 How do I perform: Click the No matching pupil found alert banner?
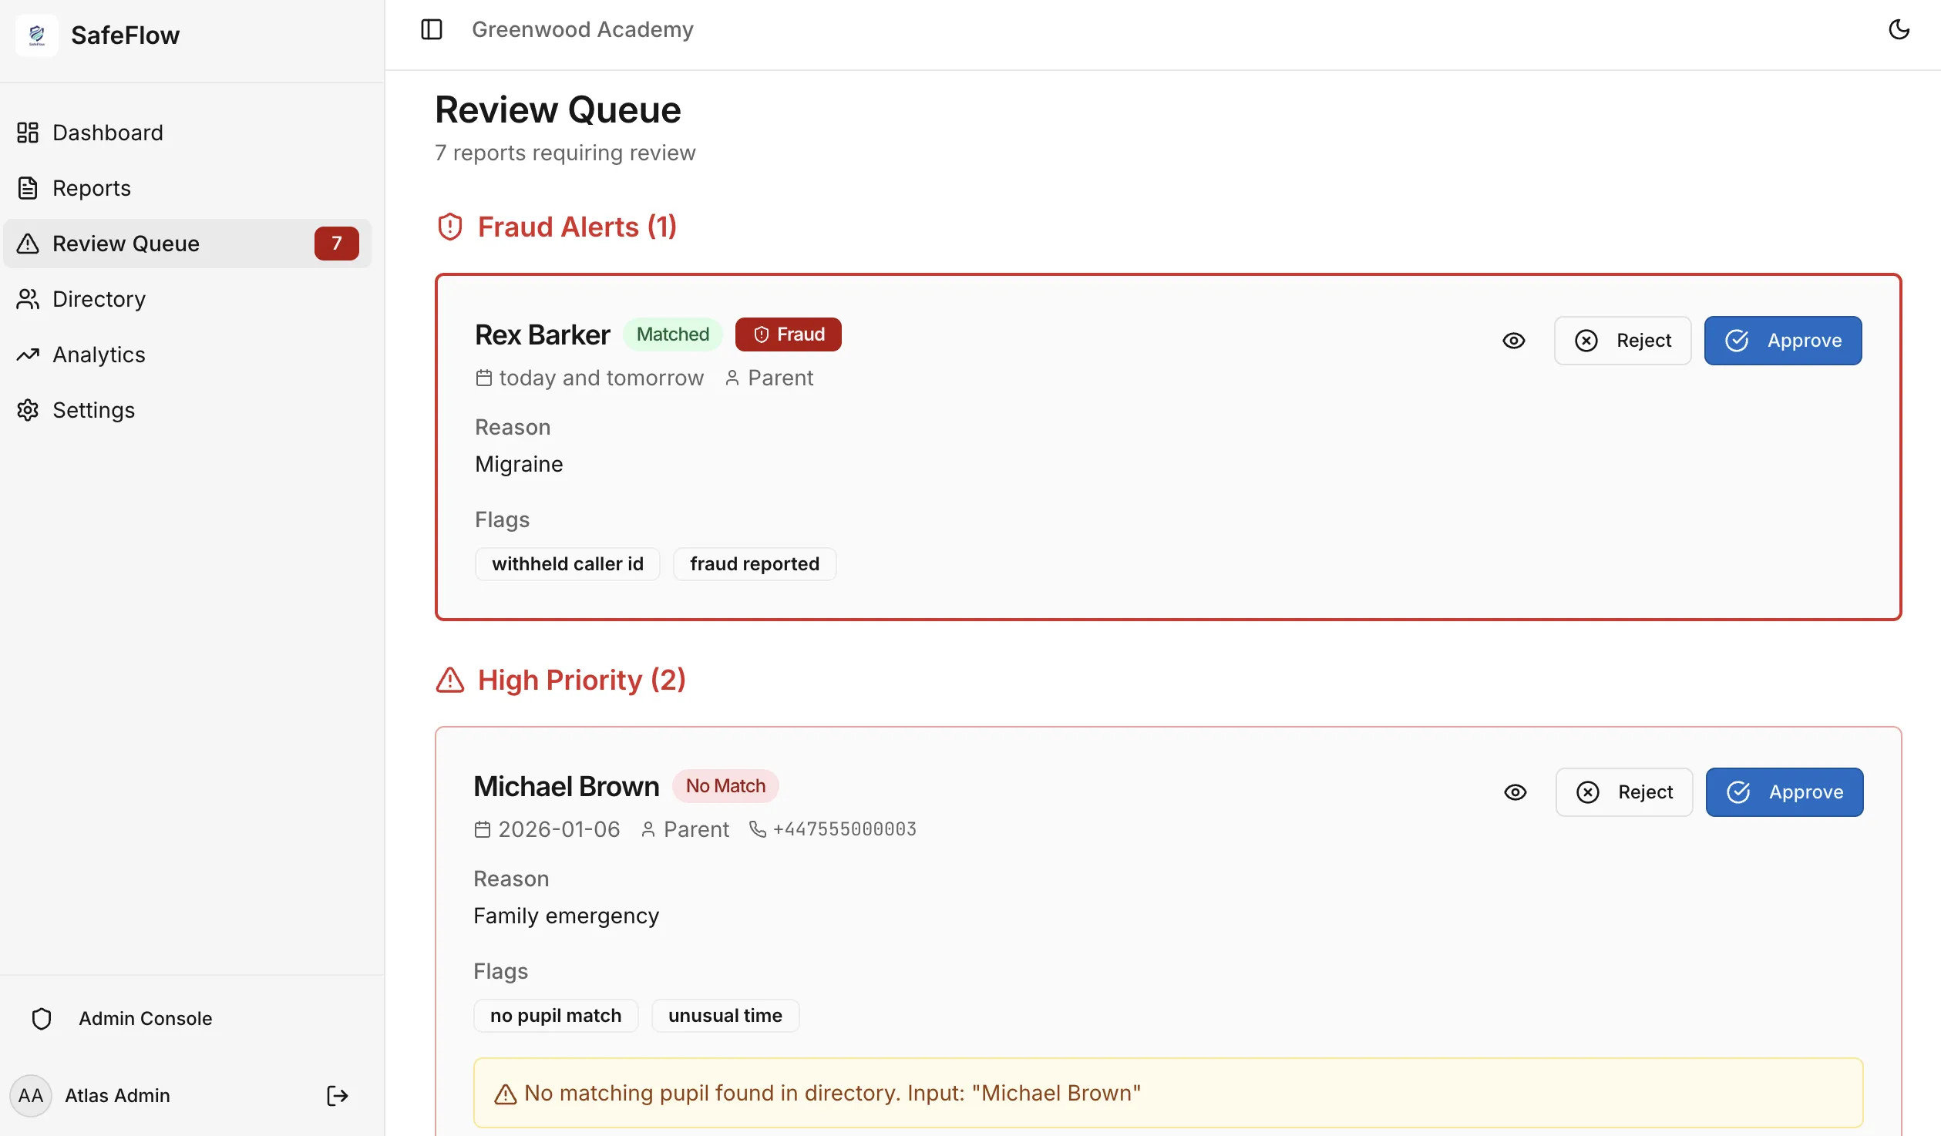click(x=1168, y=1093)
